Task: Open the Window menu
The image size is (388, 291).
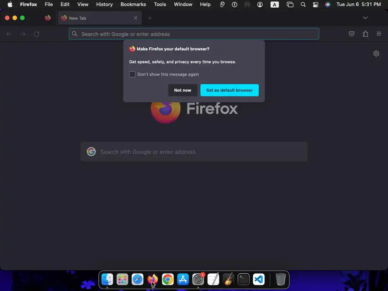Action: click(x=183, y=4)
